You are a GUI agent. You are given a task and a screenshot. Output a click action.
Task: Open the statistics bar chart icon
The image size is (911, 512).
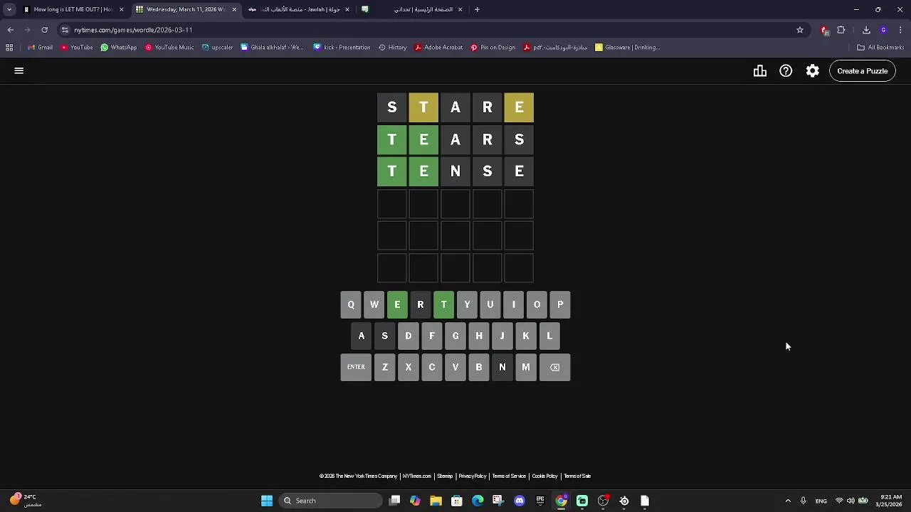point(760,71)
